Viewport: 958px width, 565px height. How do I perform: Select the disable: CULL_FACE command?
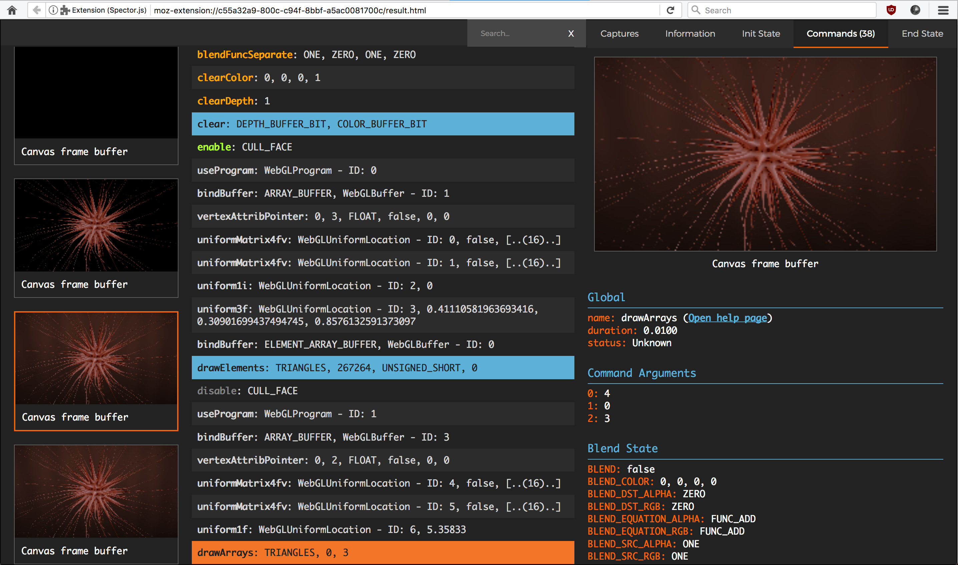click(x=383, y=391)
